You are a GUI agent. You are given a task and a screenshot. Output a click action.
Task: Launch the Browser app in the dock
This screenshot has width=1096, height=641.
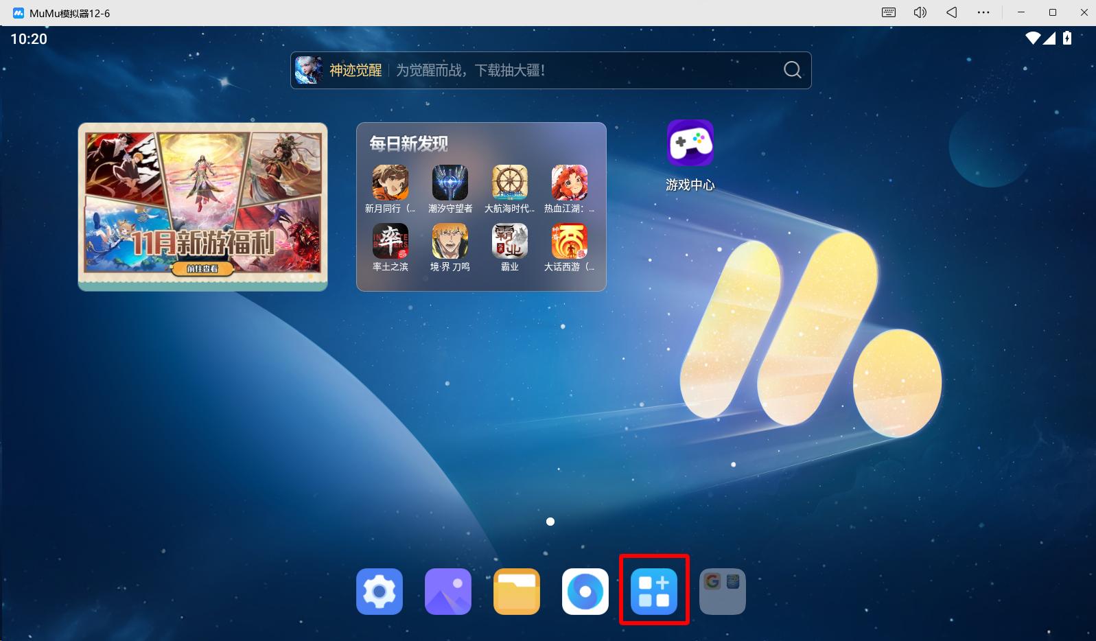(585, 591)
